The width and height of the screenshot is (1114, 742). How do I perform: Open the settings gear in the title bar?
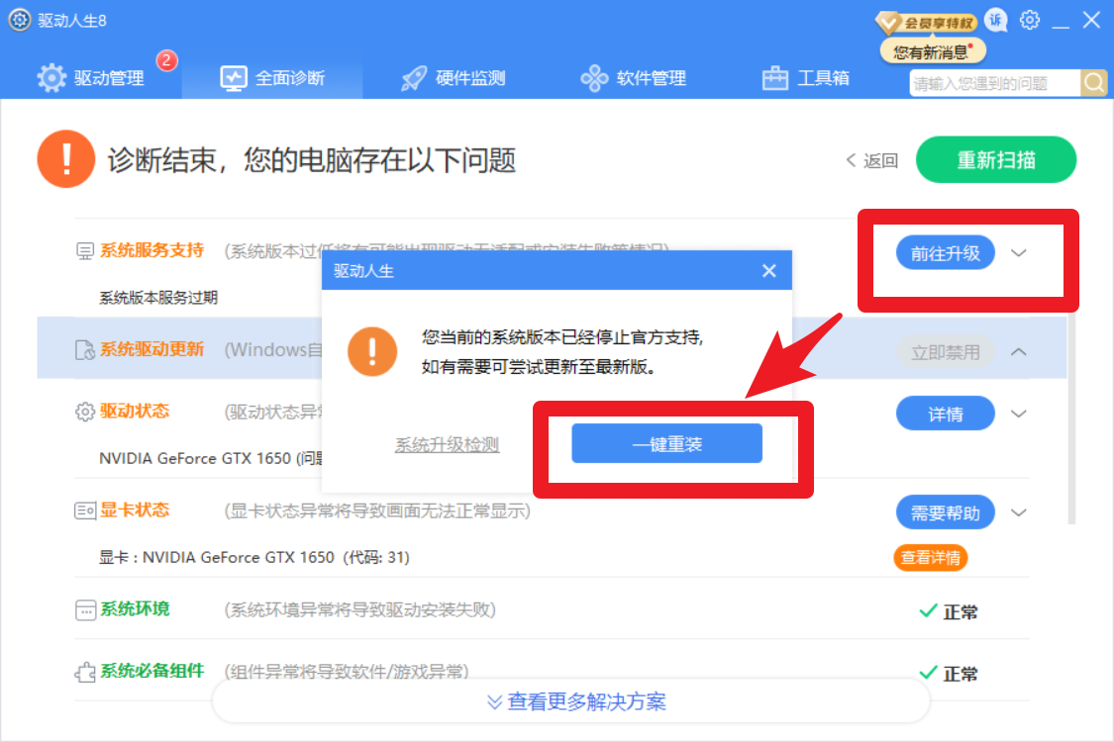1030,20
